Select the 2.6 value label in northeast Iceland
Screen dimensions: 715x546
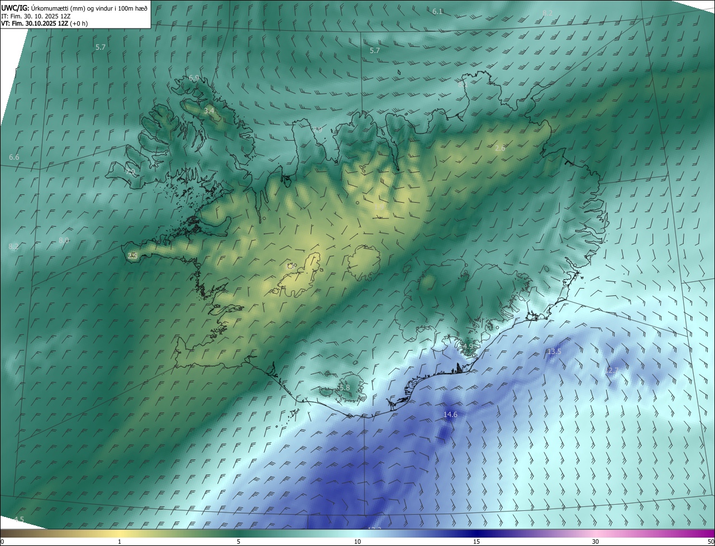click(x=500, y=148)
